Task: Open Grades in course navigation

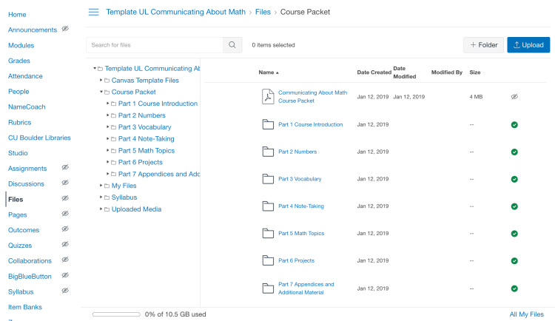Action: coord(19,61)
